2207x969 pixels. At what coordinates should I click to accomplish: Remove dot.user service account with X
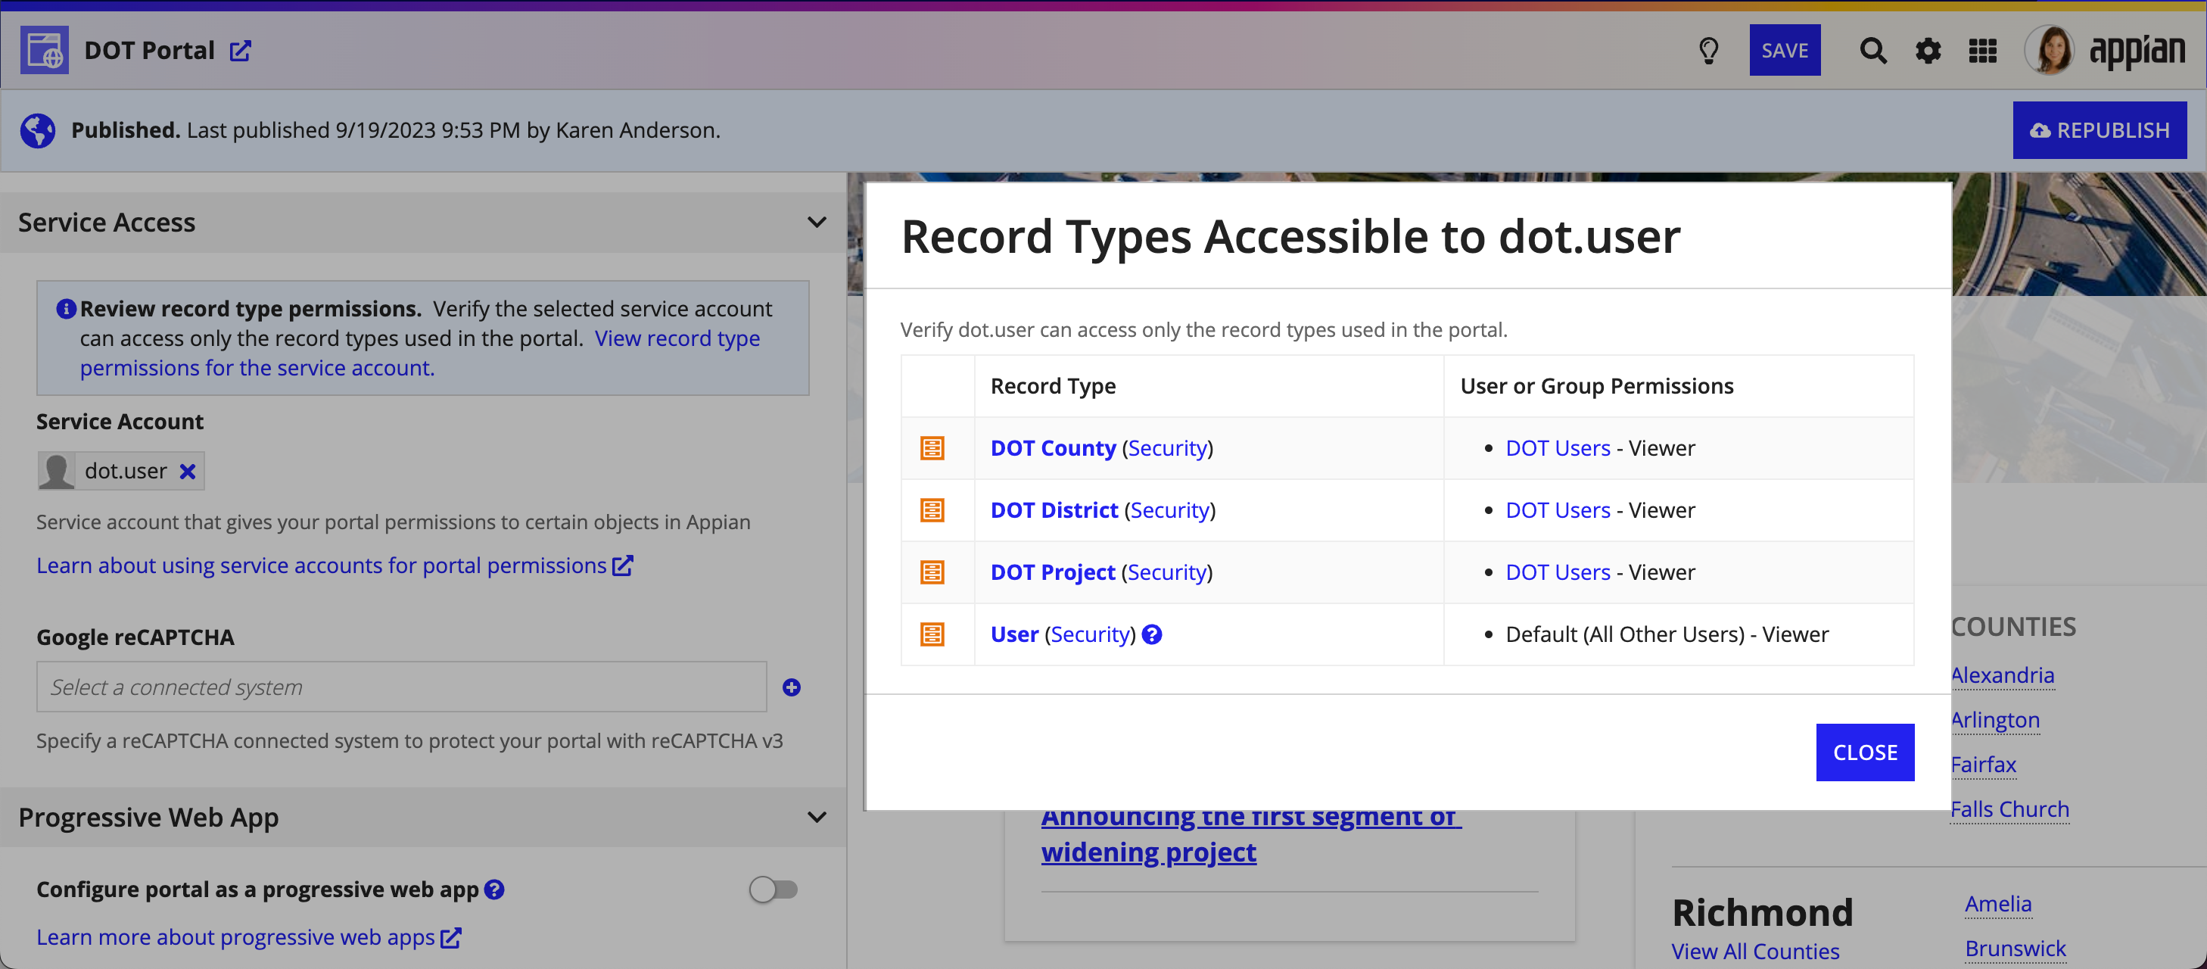pyautogui.click(x=188, y=471)
